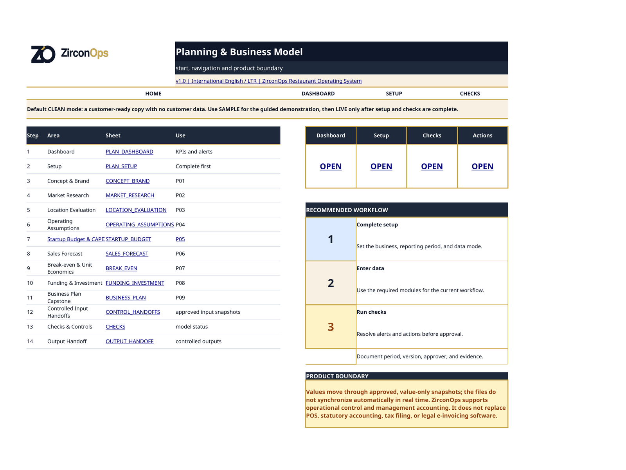Open the CONCEPT_BRAND sheet link
Viewport: 626px width, 470px height.
128,181
